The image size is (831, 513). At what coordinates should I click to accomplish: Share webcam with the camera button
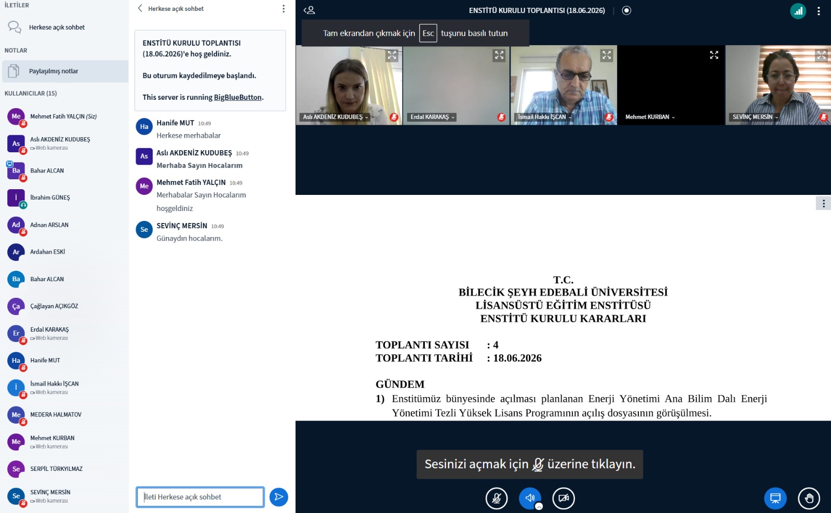click(564, 498)
